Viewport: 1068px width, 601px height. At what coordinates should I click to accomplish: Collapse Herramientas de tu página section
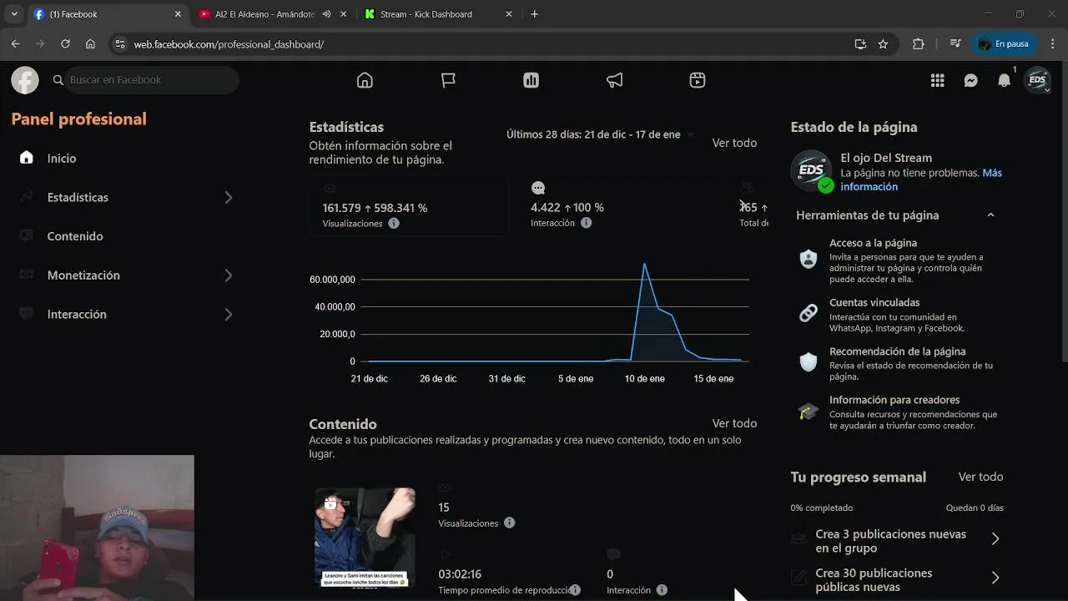click(990, 215)
